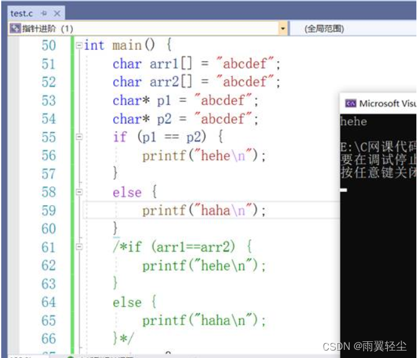The height and width of the screenshot is (358, 417).
Task: Click the Microsoft Visual Studio console icon
Action: (351, 103)
